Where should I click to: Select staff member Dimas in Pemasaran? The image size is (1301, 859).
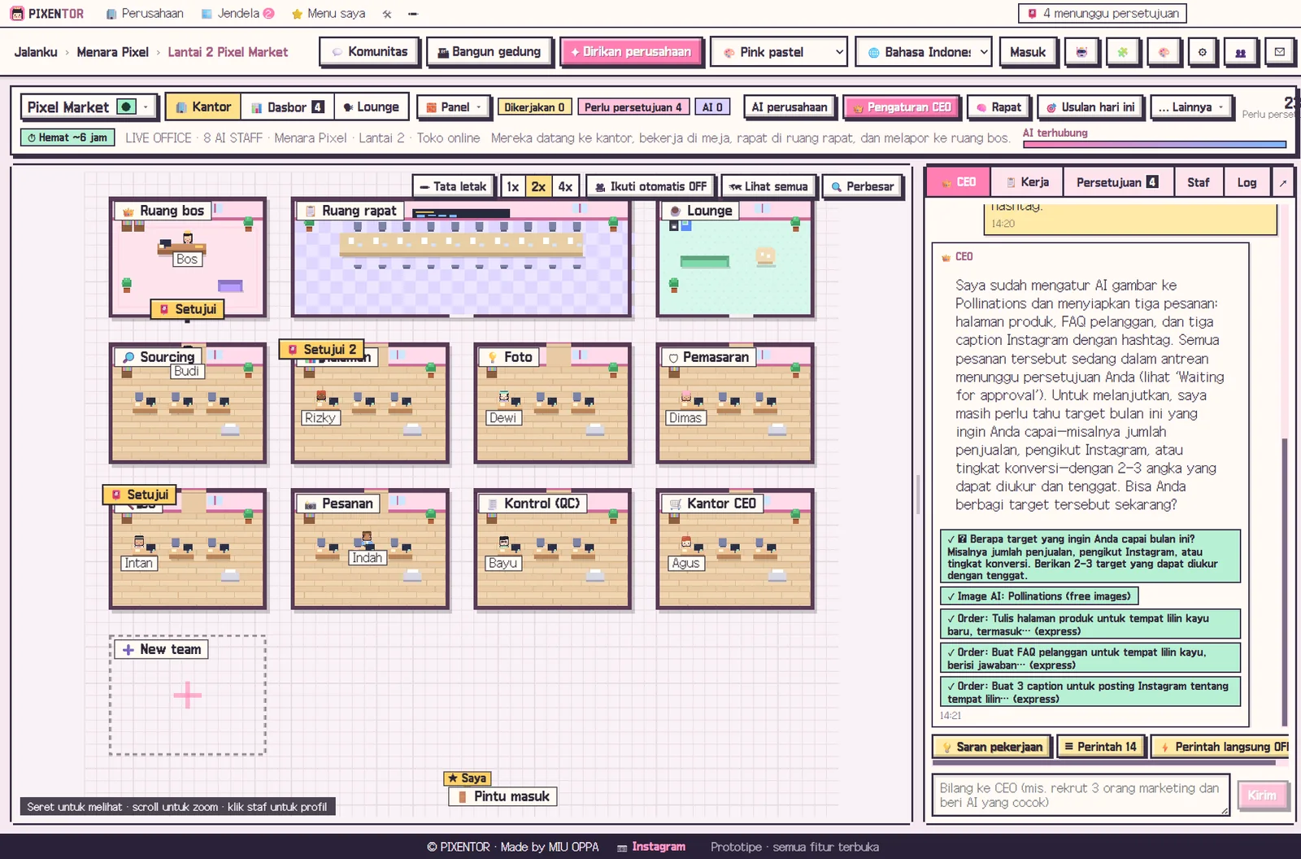[x=686, y=397]
